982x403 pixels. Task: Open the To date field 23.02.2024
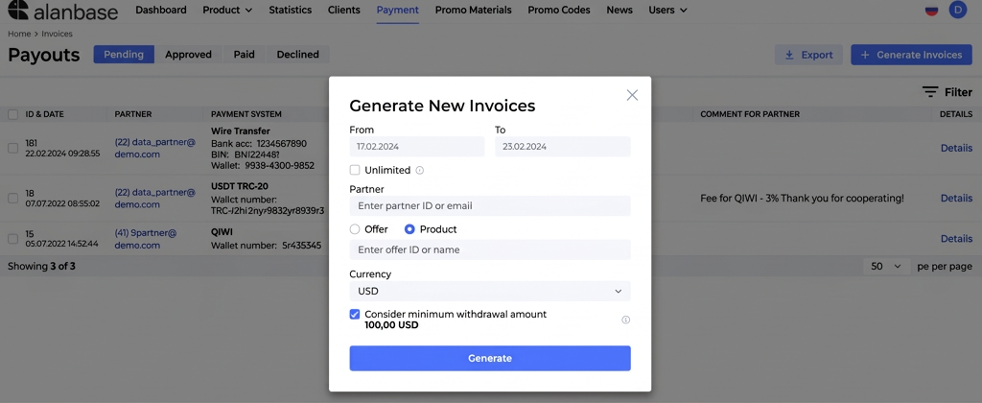coord(562,147)
